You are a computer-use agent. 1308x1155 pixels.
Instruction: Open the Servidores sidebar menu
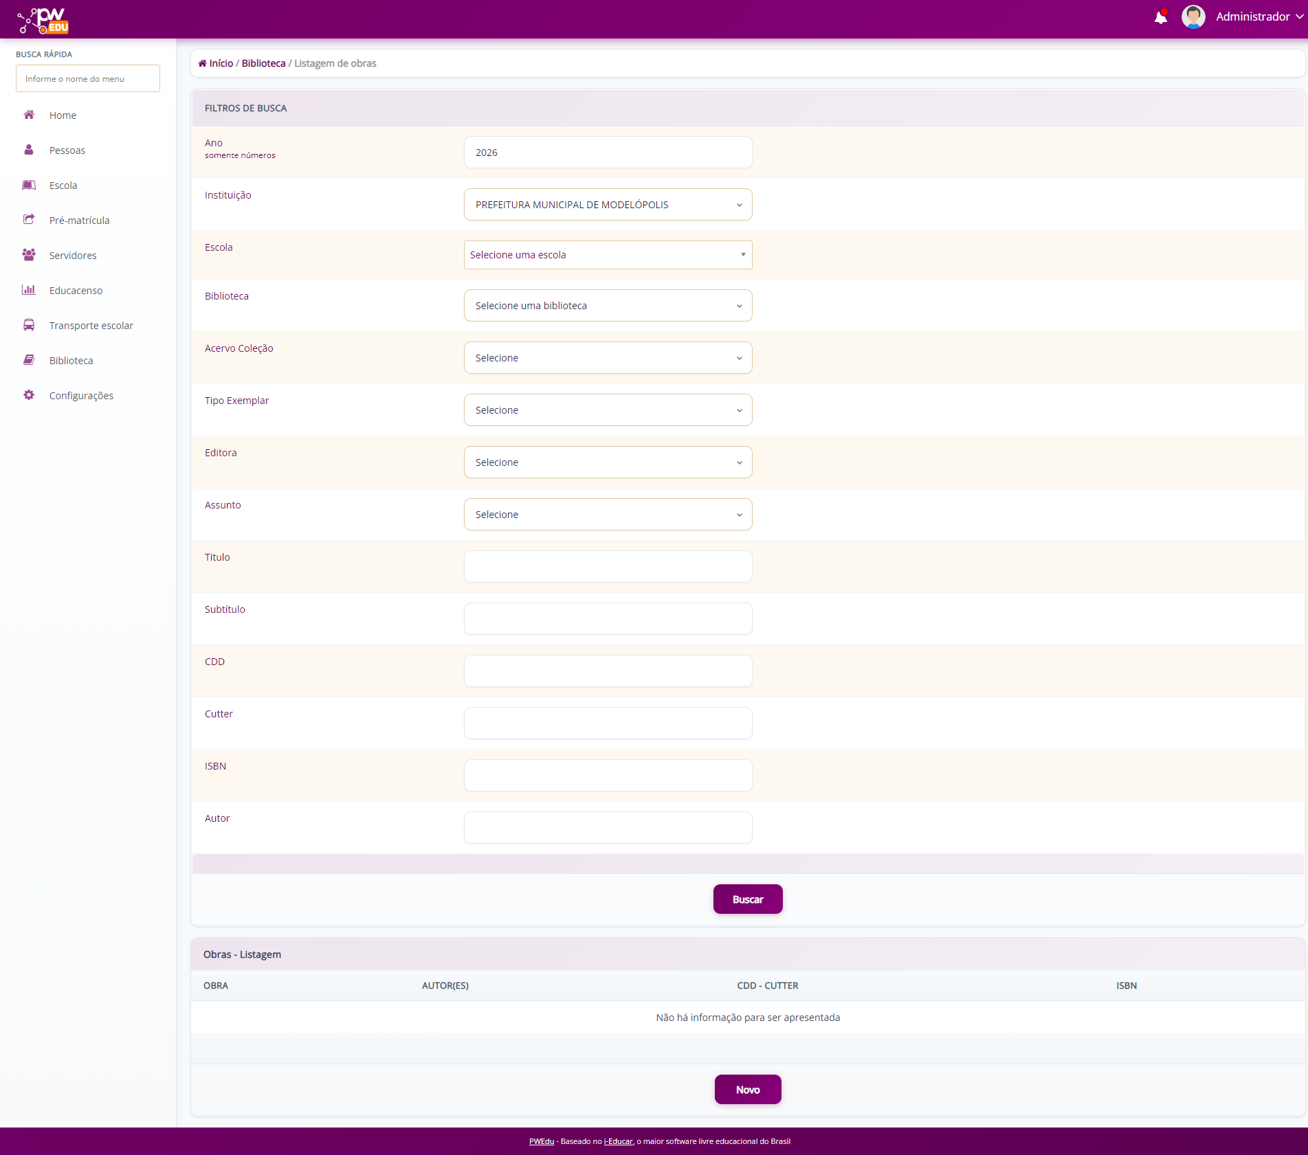73,256
